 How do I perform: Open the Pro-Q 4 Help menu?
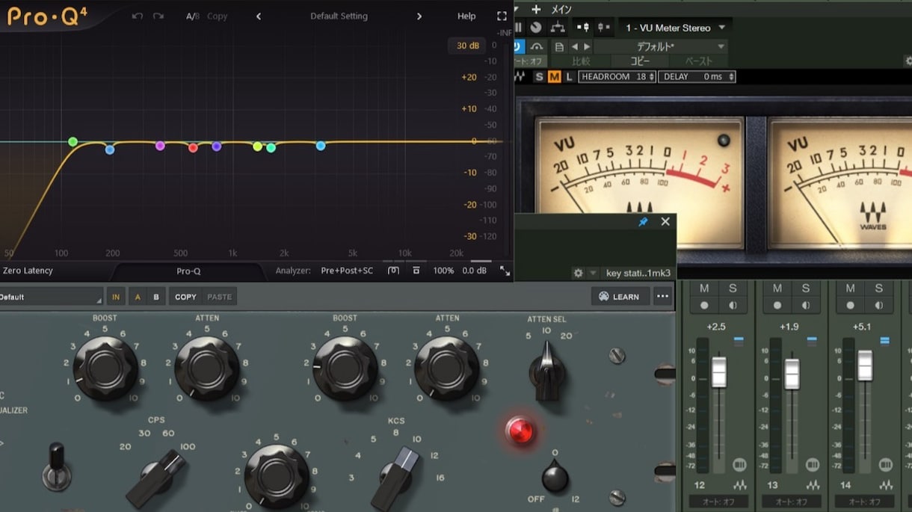[x=466, y=16]
